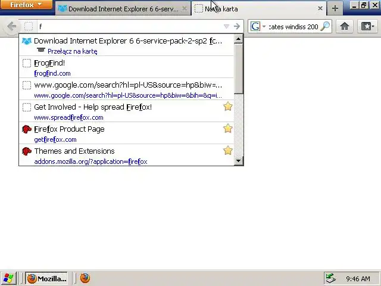The width and height of the screenshot is (381, 286).
Task: Click the star on Themes and Extensions row
Action: click(x=227, y=151)
